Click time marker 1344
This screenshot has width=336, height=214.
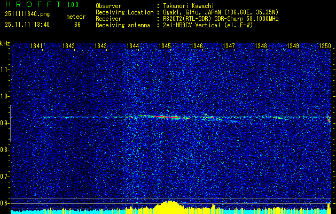click(x=133, y=45)
